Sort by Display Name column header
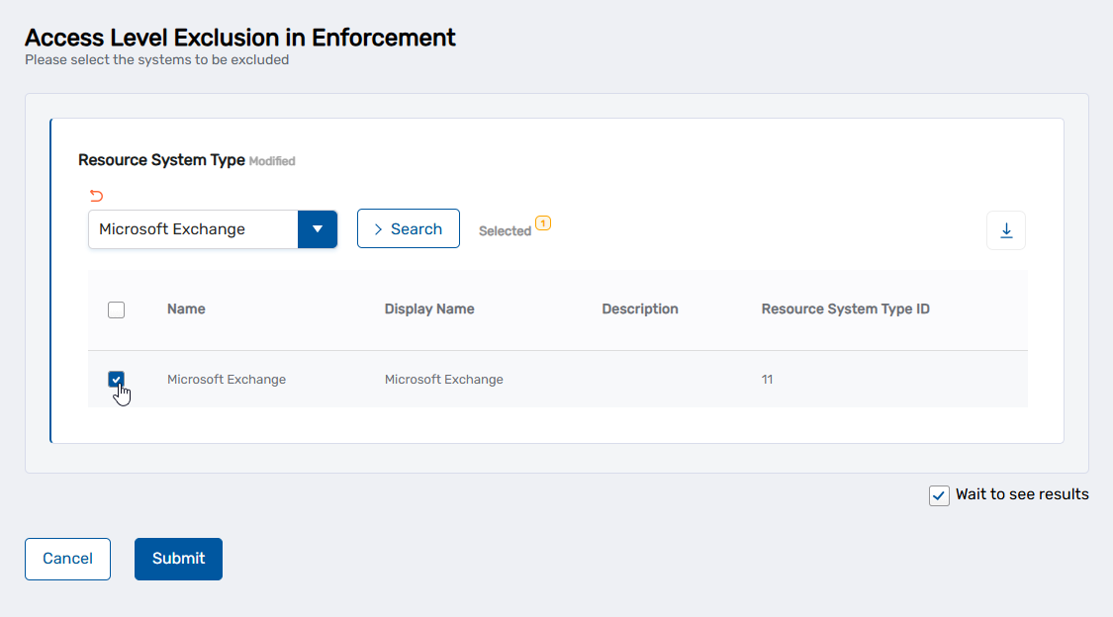Viewport: 1113px width, 617px height. [429, 309]
